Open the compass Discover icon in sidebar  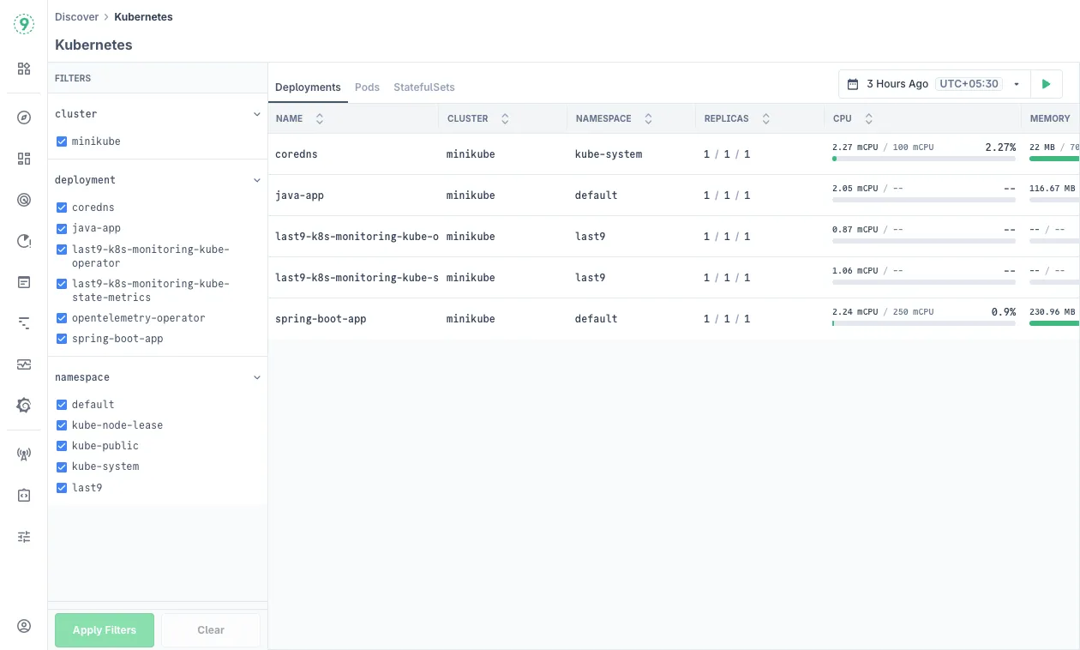[24, 117]
